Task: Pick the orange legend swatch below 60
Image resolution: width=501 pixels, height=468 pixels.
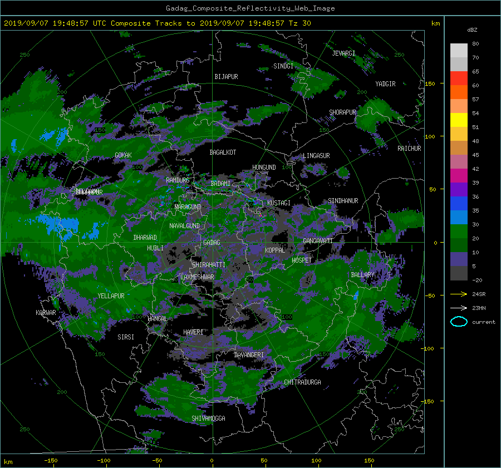Action: point(459,92)
